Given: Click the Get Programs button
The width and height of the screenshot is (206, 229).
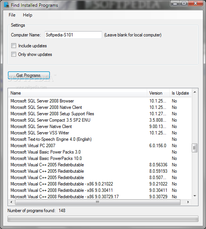Looking at the screenshot, I should click(29, 75).
